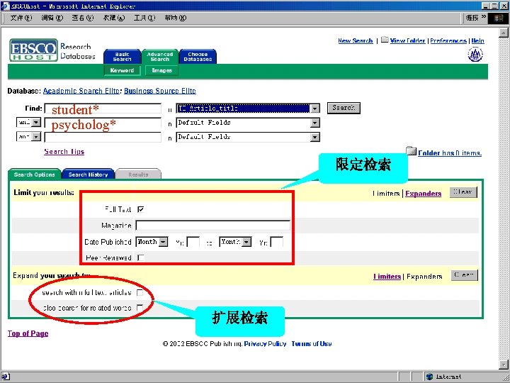
Task: Click the empty third Find field
Action: click(103, 137)
